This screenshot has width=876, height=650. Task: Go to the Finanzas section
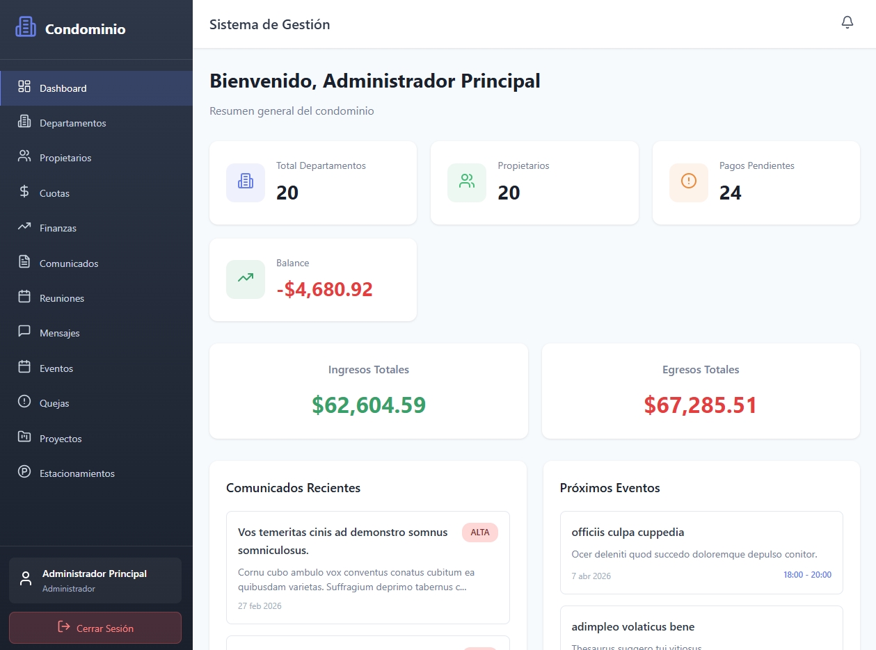tap(58, 228)
